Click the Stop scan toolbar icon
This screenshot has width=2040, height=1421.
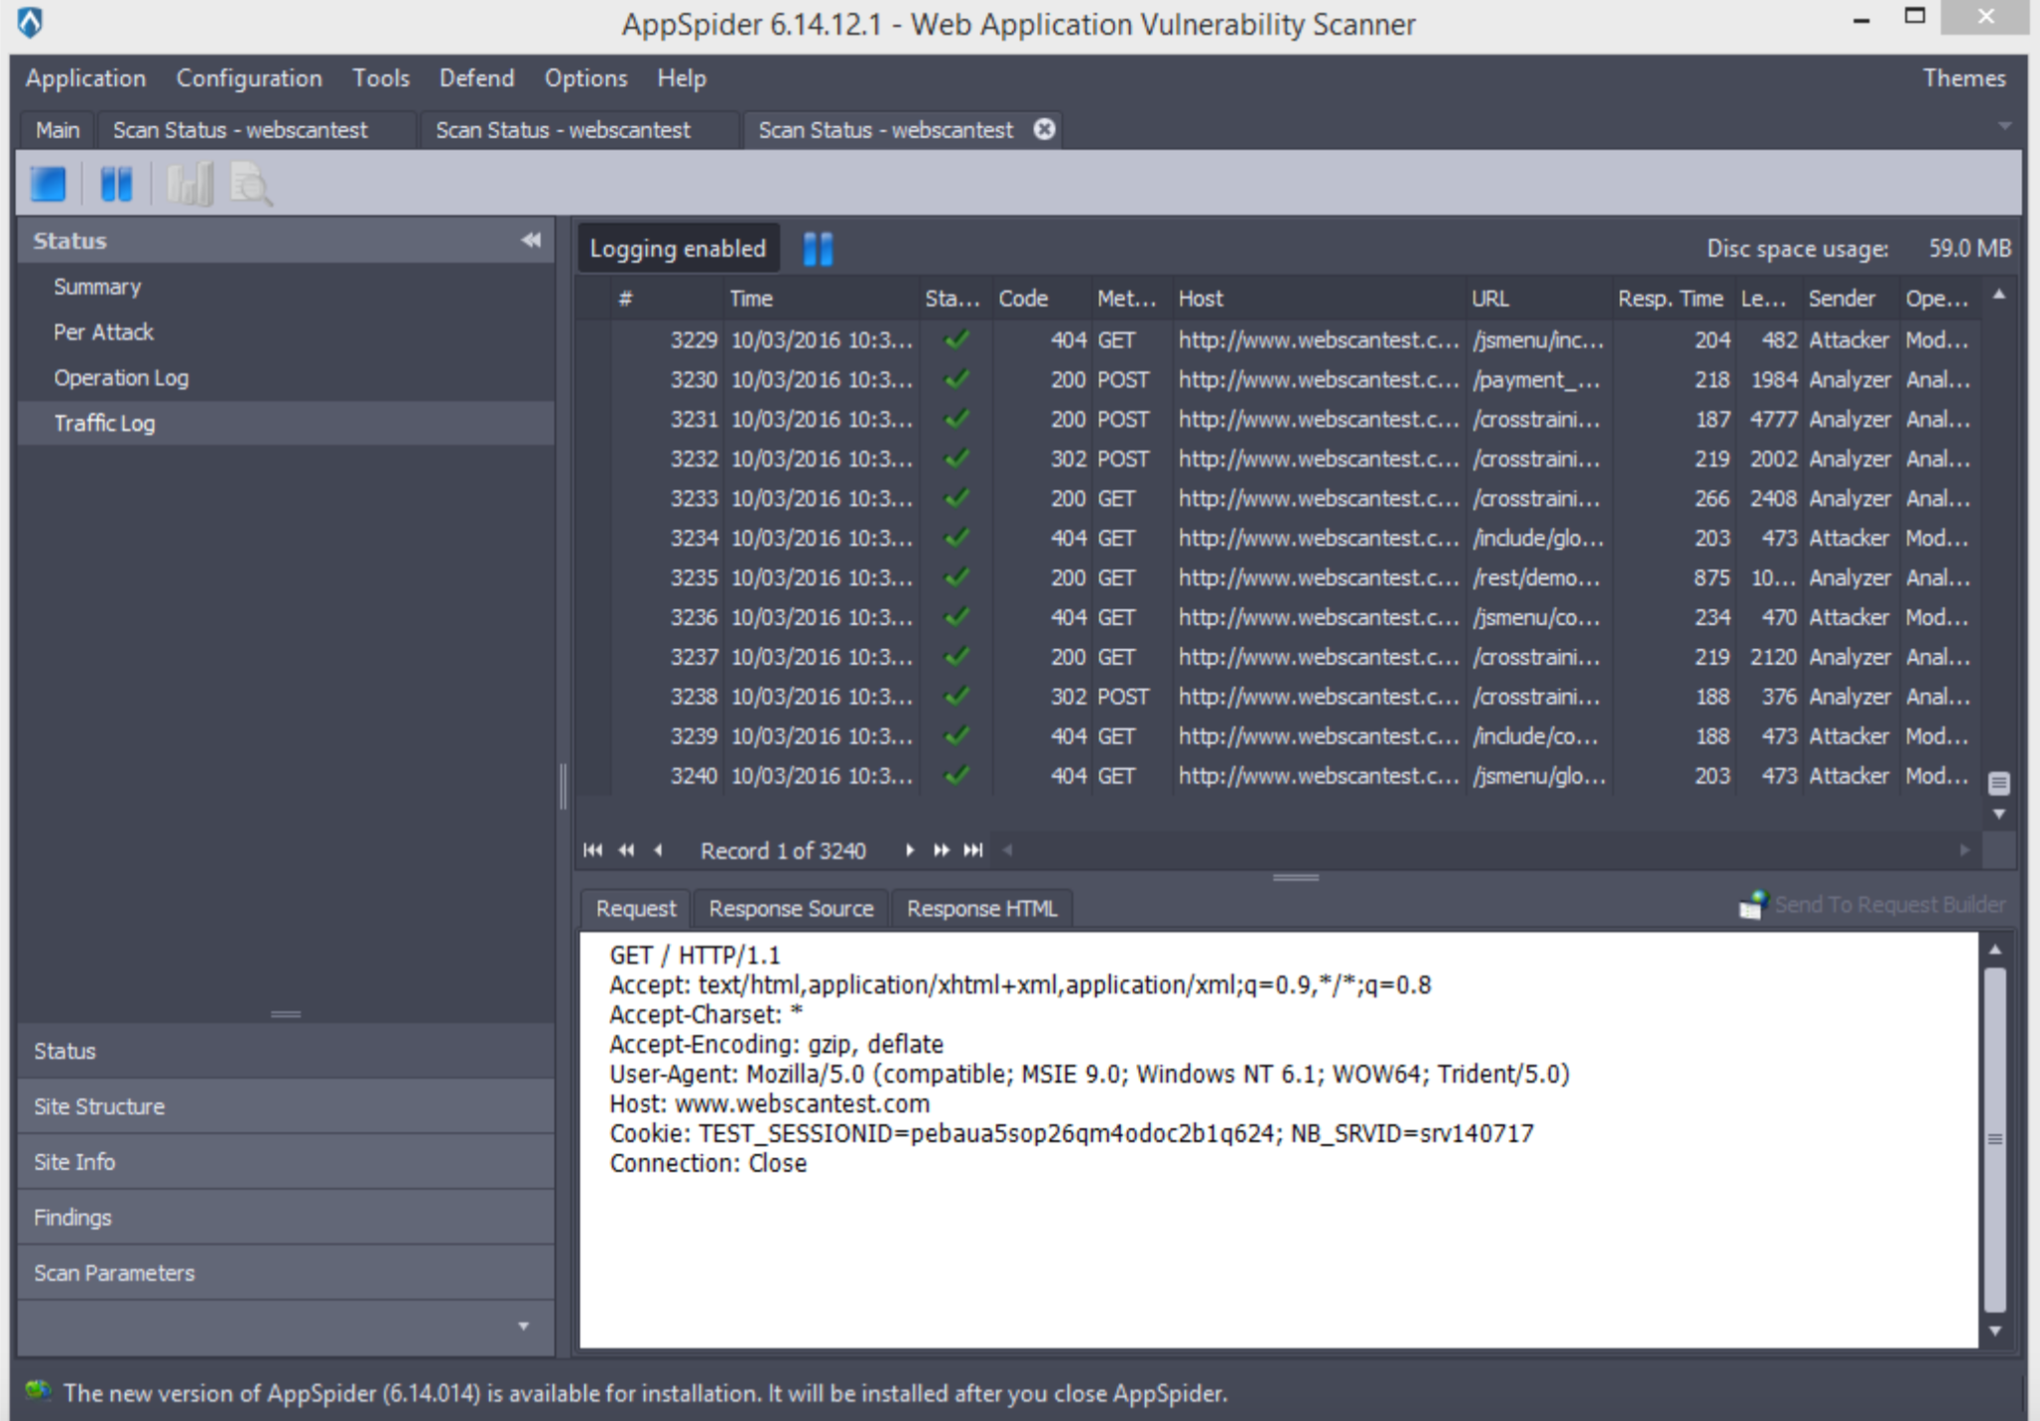pos(48,185)
